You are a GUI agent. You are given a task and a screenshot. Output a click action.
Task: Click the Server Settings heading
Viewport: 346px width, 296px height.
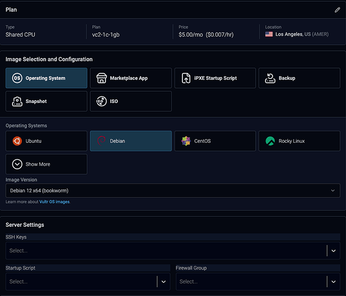pyautogui.click(x=25, y=225)
